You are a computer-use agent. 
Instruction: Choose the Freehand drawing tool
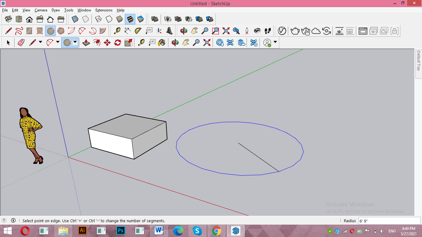point(19,31)
